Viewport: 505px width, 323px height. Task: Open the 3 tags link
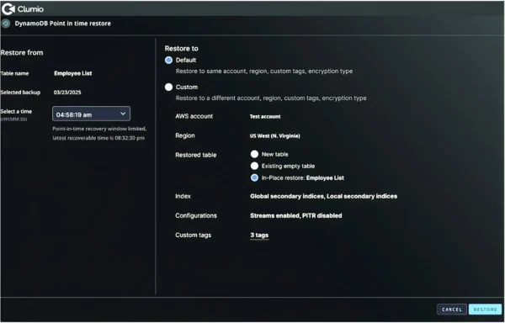[x=259, y=236]
